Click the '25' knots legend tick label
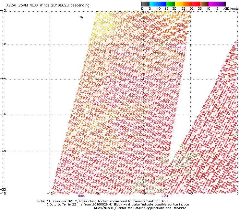 (183, 9)
